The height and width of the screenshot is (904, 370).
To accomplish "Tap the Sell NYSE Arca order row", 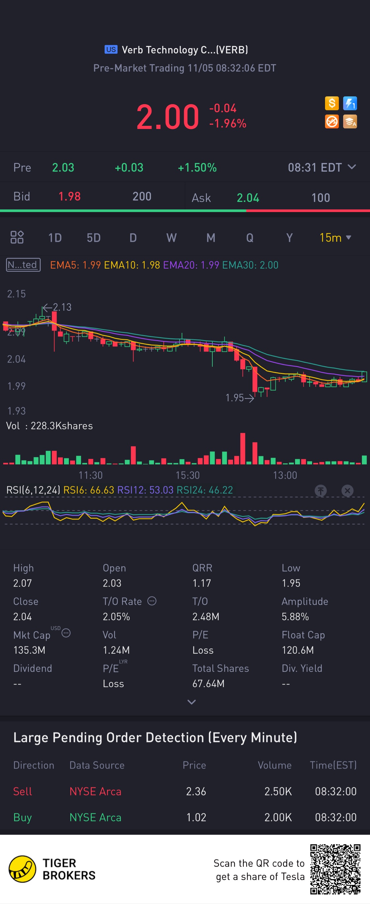I will [185, 791].
